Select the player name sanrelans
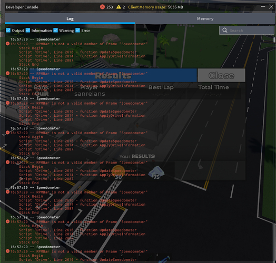276x263 pixels. click(x=90, y=94)
